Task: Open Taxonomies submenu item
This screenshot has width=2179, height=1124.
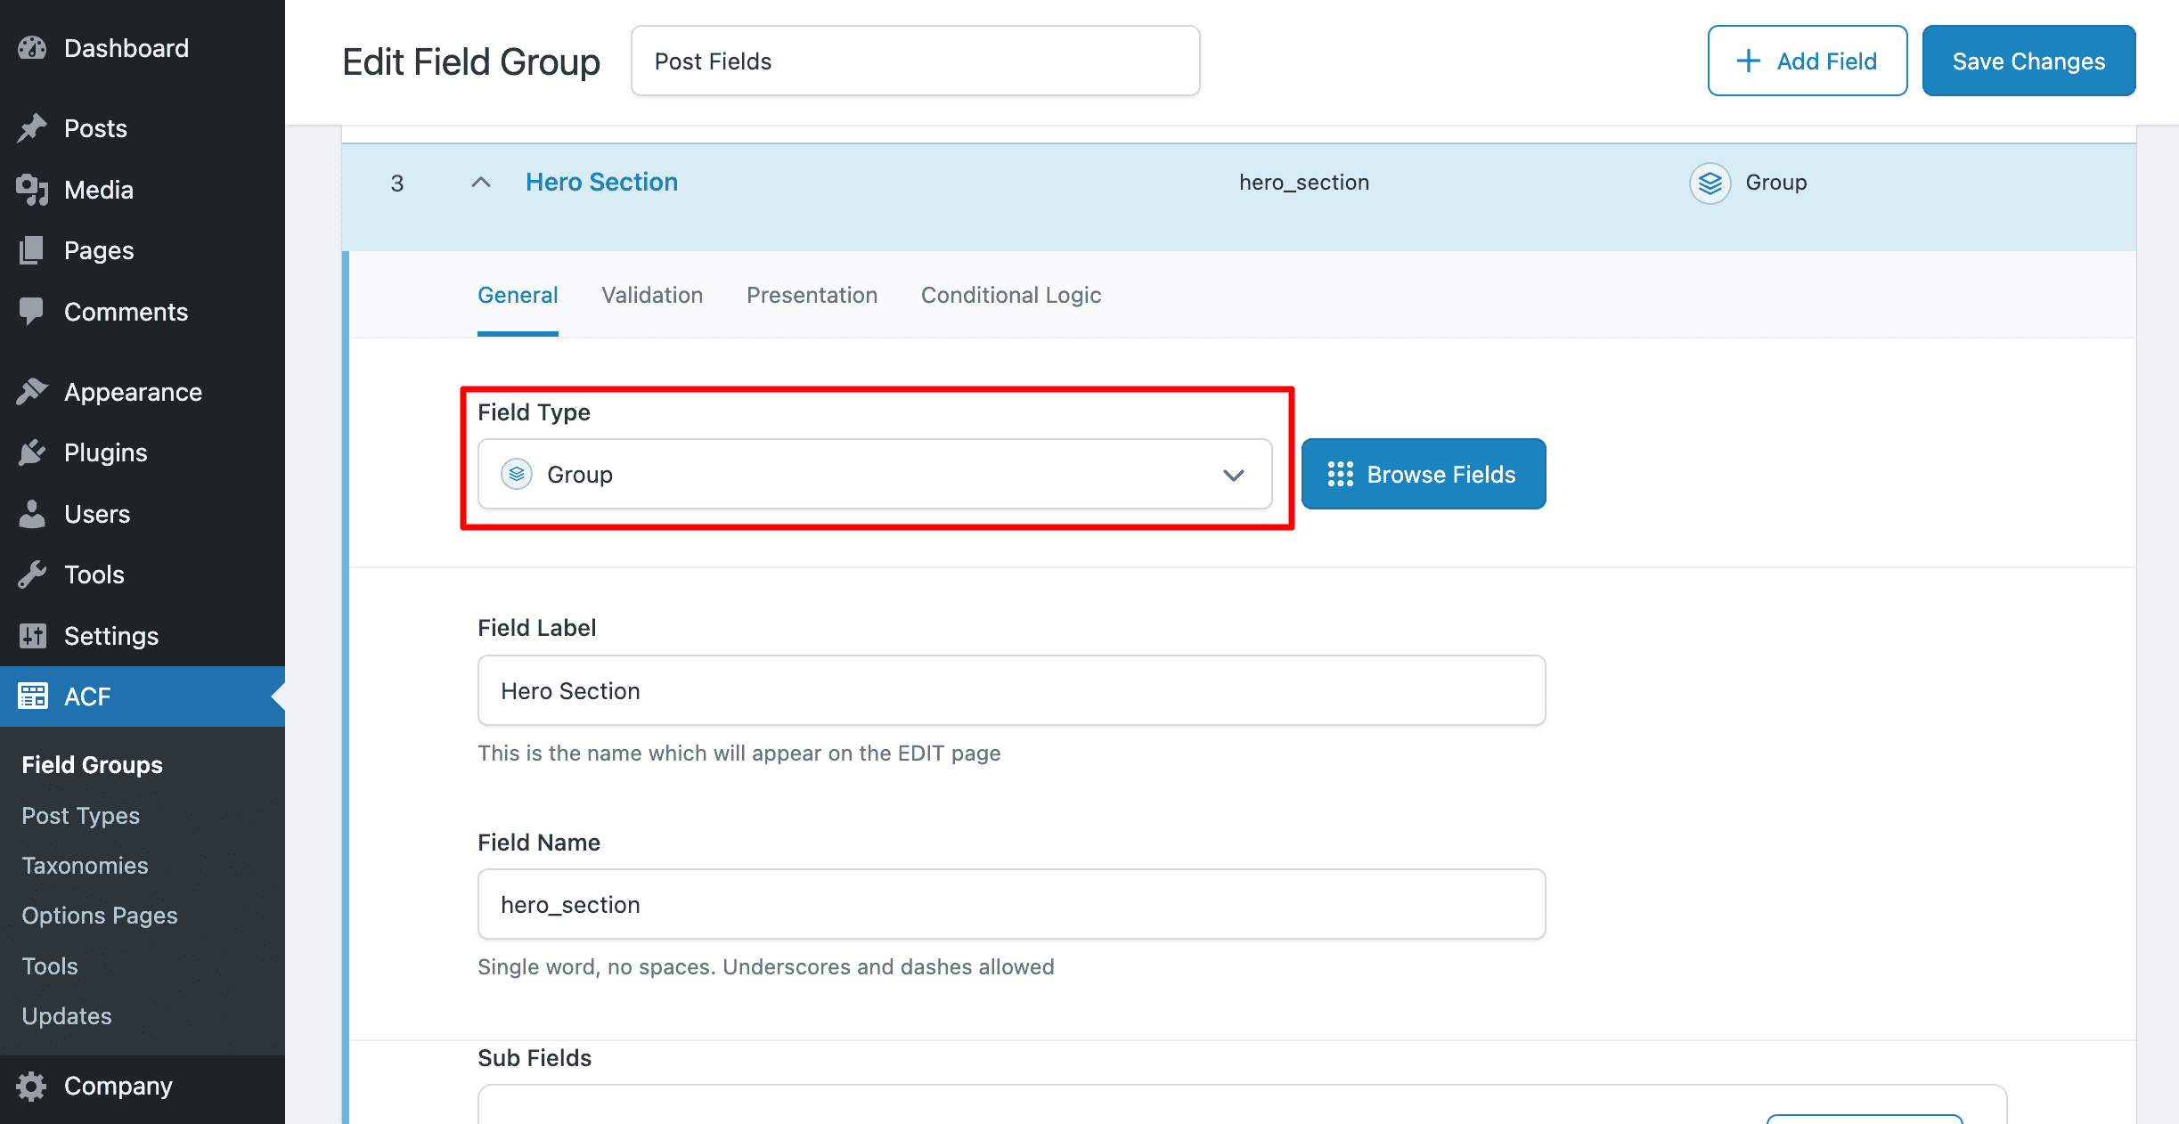Action: (86, 865)
